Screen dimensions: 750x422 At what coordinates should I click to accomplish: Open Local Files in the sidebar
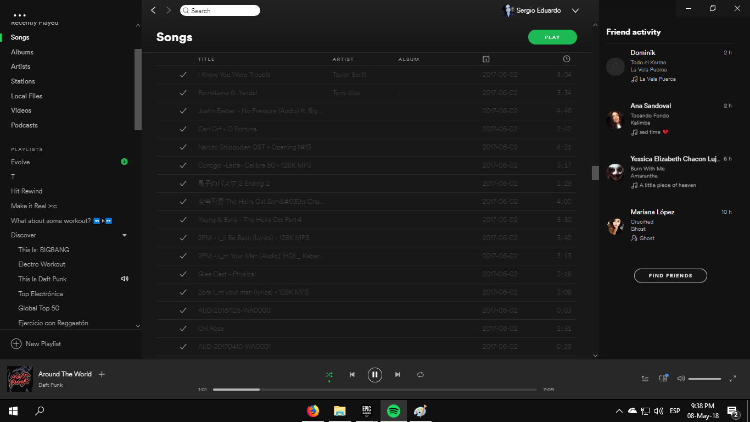[27, 96]
